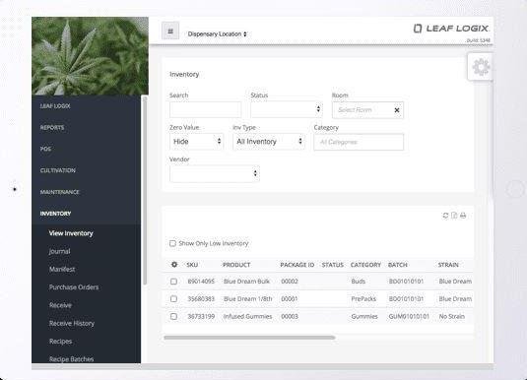This screenshot has height=380, width=527.
Task: Open the Status dropdown
Action: (287, 109)
